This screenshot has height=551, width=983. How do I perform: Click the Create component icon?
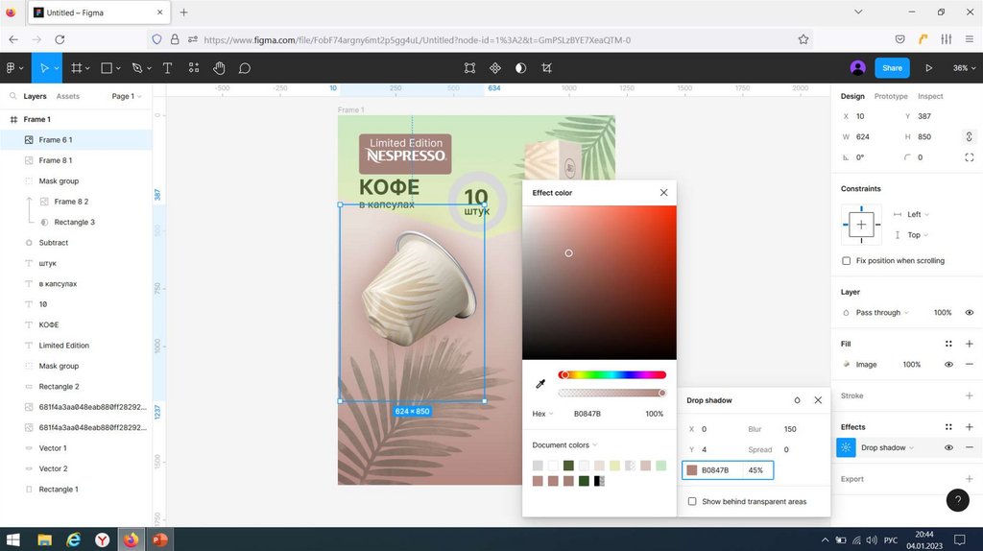pyautogui.click(x=495, y=68)
